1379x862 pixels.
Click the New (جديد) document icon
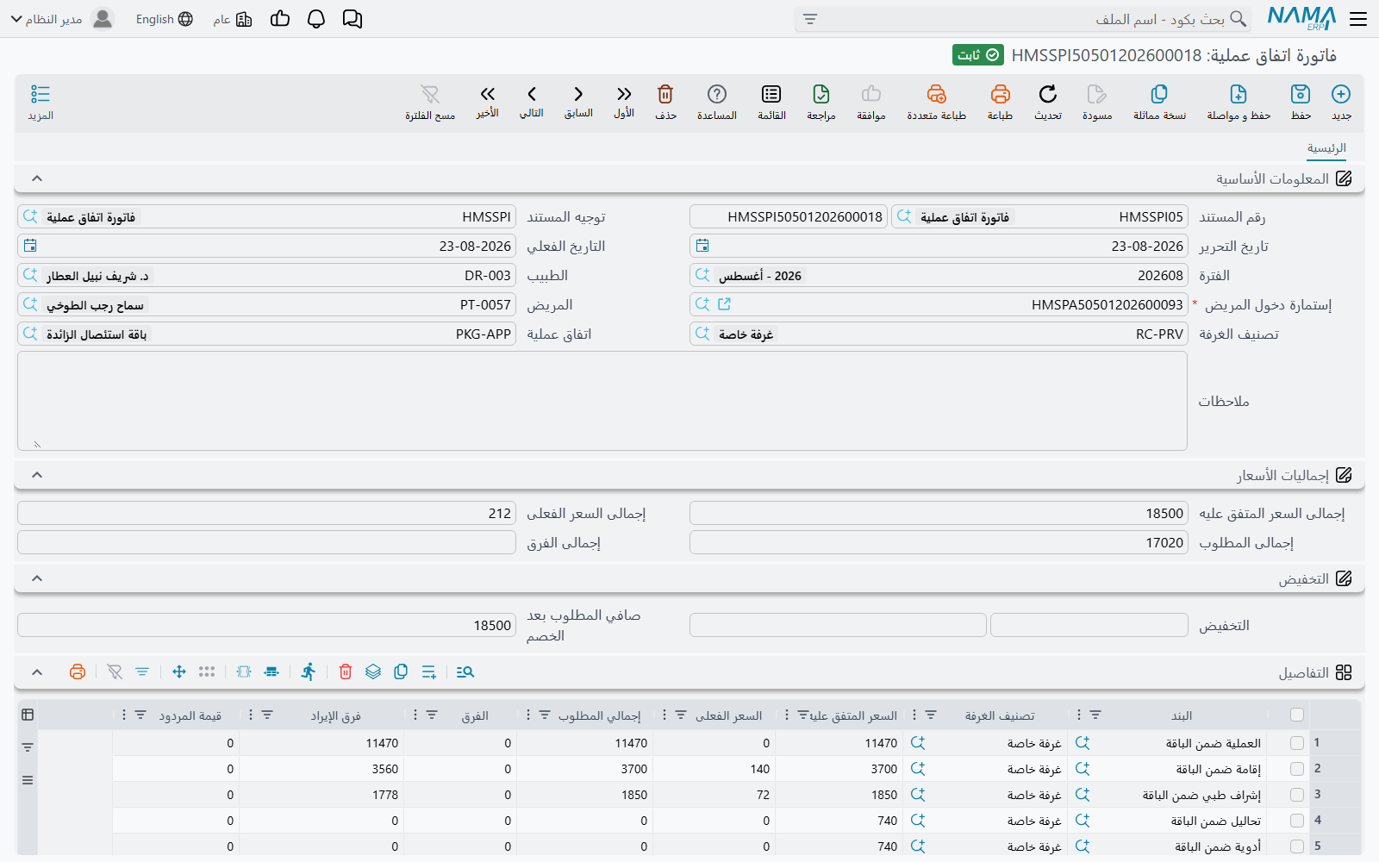coord(1341,94)
